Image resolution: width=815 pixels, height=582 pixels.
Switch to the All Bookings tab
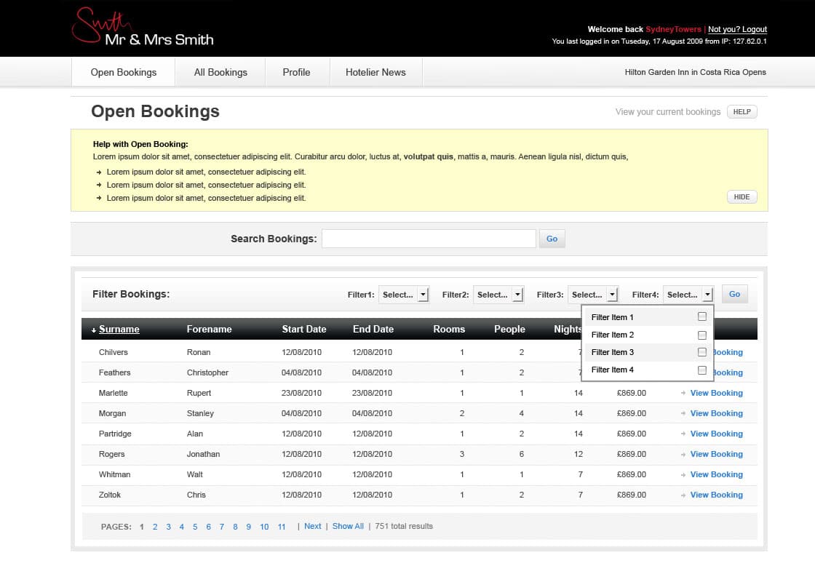[x=220, y=73]
